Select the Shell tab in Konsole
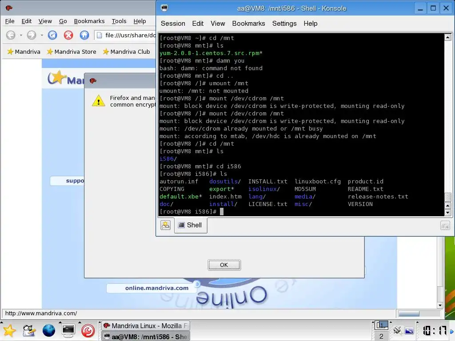The width and height of the screenshot is (455, 341). pos(191,225)
